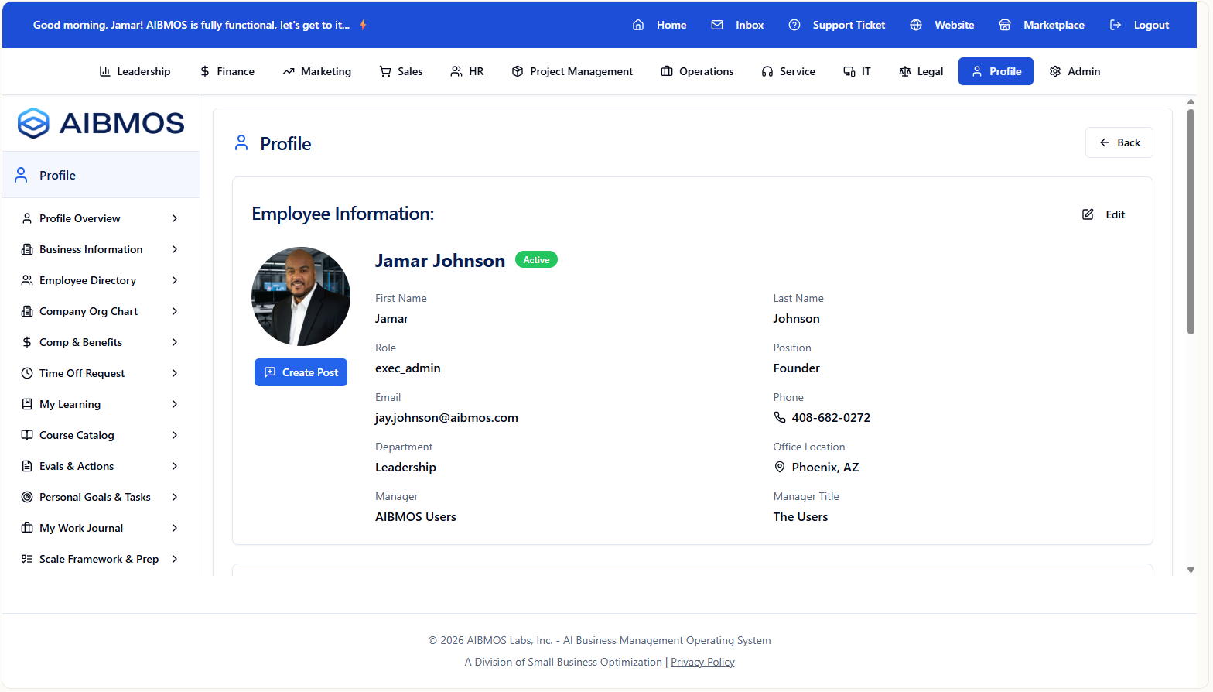This screenshot has height=692, width=1213.
Task: Click the IT monitor icon
Action: 849,71
